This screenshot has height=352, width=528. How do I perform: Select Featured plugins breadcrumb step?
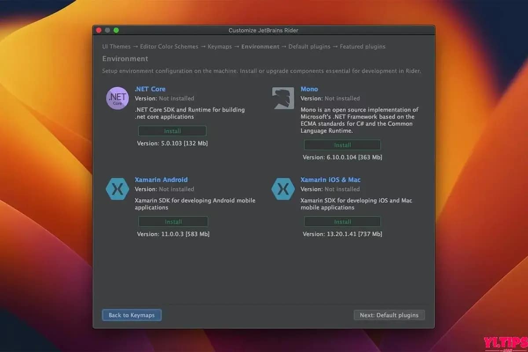pos(362,46)
